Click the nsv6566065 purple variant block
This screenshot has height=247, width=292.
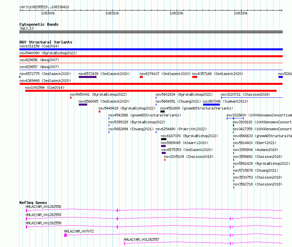[x=83, y=105]
